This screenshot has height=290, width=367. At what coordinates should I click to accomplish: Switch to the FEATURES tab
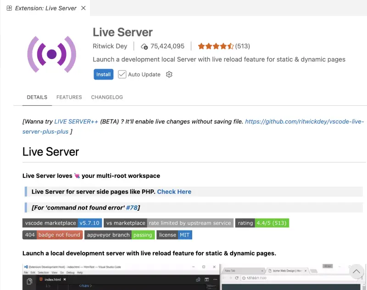pos(69,97)
